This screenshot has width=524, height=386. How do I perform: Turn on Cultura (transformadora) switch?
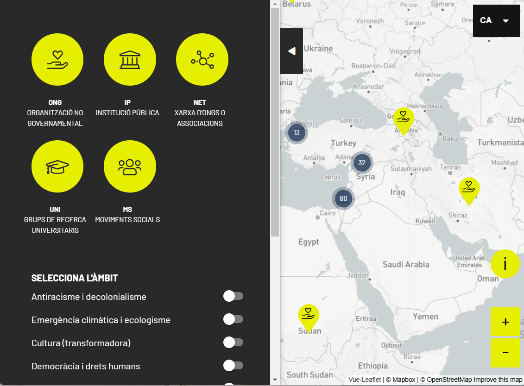click(x=233, y=342)
